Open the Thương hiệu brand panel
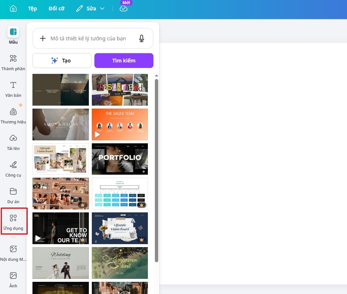 (13, 116)
